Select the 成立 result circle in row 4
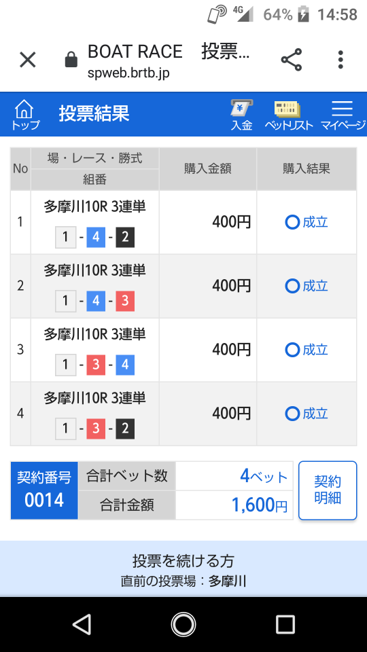 [x=292, y=414]
